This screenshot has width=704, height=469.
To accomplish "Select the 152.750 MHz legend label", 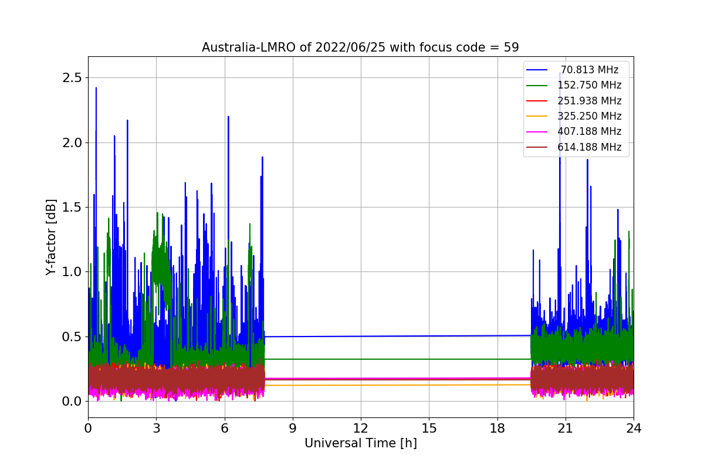I will click(590, 86).
